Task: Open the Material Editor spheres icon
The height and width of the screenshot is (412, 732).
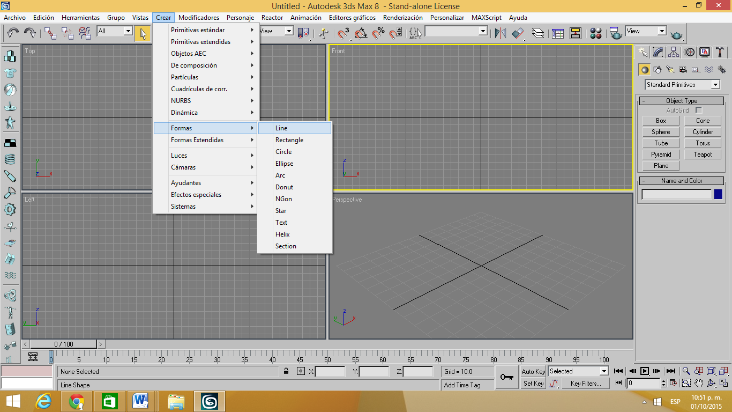Action: click(x=596, y=33)
